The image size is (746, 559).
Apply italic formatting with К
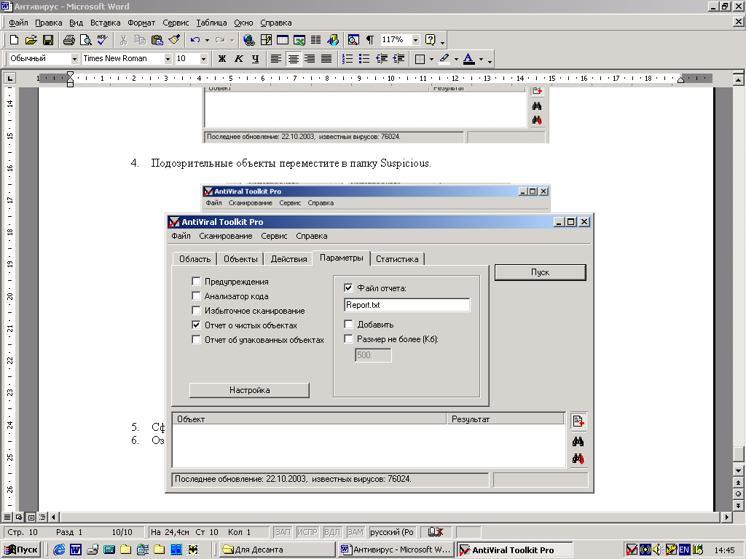[x=239, y=58]
